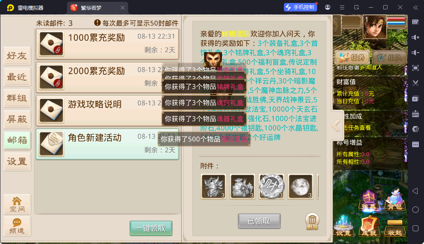
Task: Open the 空间 home icon
Action: pyautogui.click(x=17, y=204)
